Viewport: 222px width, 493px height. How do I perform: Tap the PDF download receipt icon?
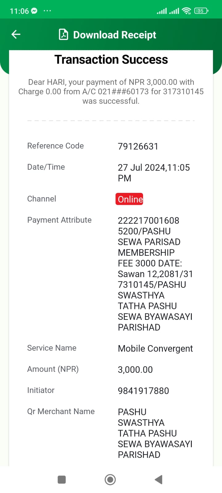64,35
